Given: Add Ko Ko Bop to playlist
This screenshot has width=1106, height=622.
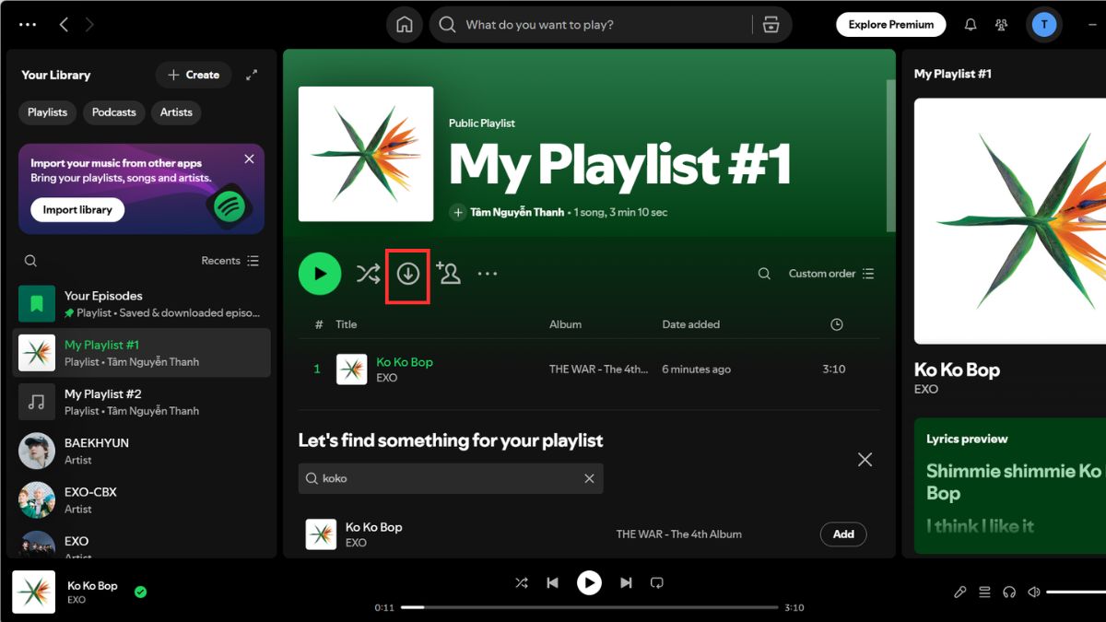Looking at the screenshot, I should (x=843, y=534).
